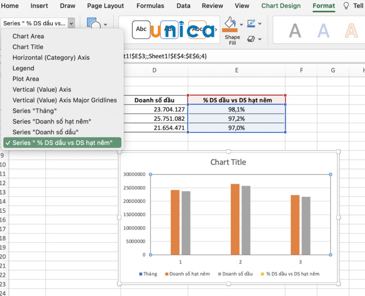Click the Shape Outline pen icon
Screen dimensions: 365x296
[251, 23]
